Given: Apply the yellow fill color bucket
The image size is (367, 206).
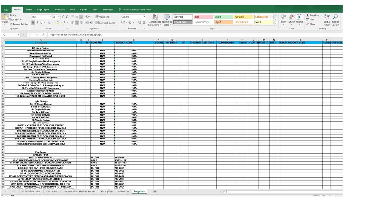Looking at the screenshot, I should coord(58,23).
